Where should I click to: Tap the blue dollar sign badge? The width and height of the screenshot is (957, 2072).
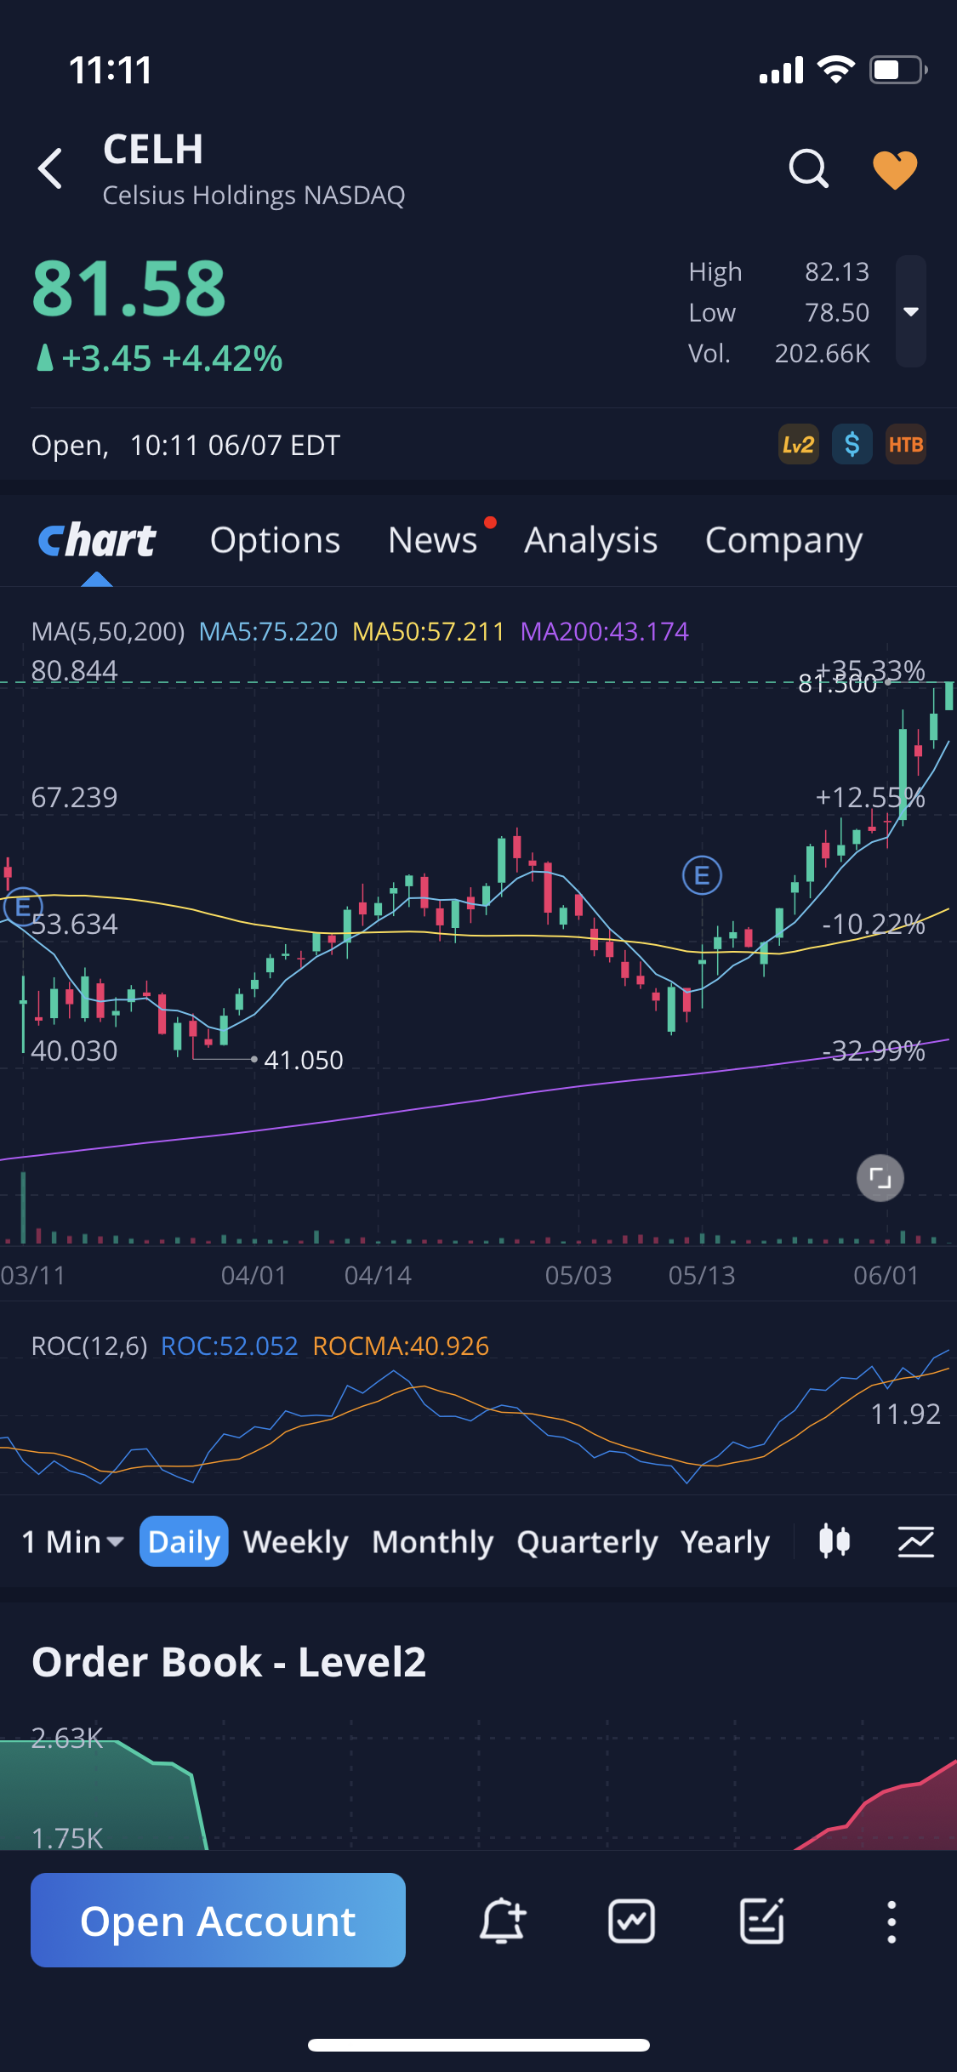(852, 445)
